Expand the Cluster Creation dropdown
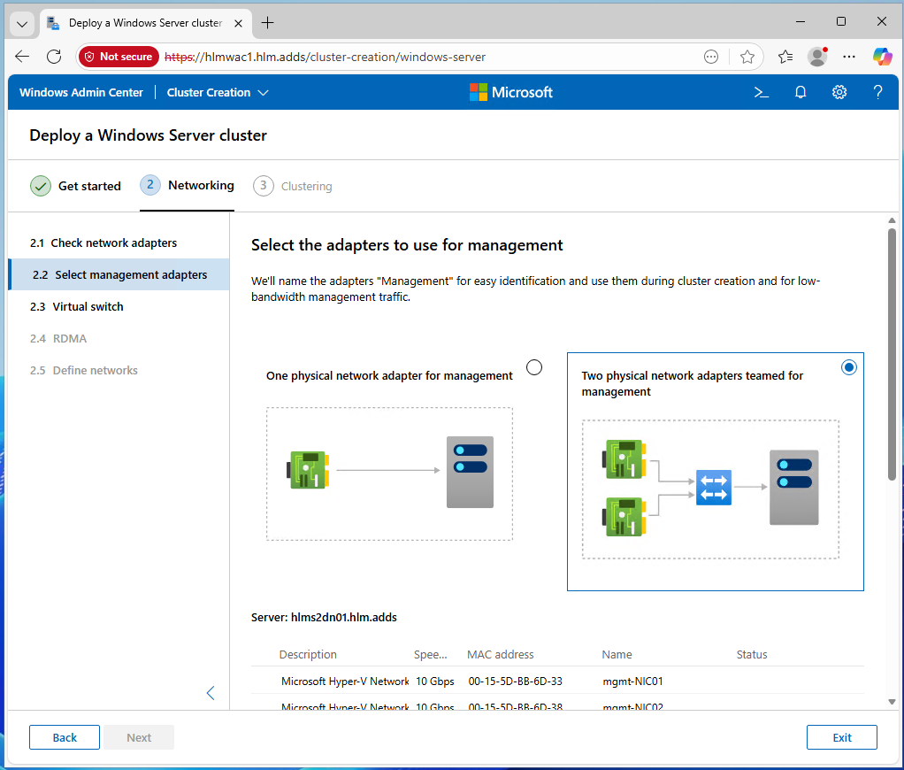This screenshot has height=770, width=904. tap(218, 92)
